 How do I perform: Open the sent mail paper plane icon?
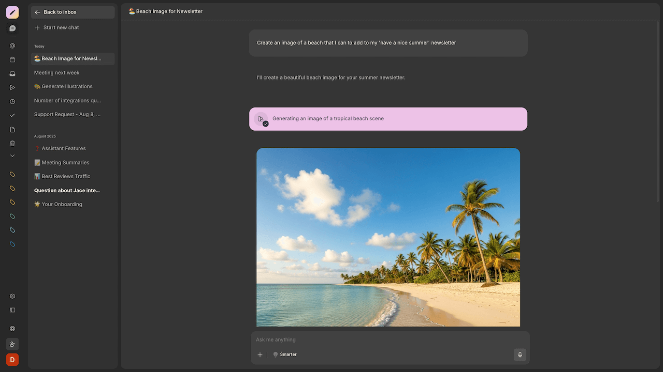click(12, 88)
